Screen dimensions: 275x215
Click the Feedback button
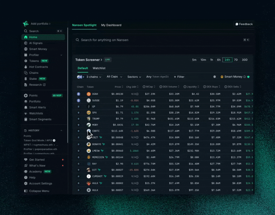(244, 24)
